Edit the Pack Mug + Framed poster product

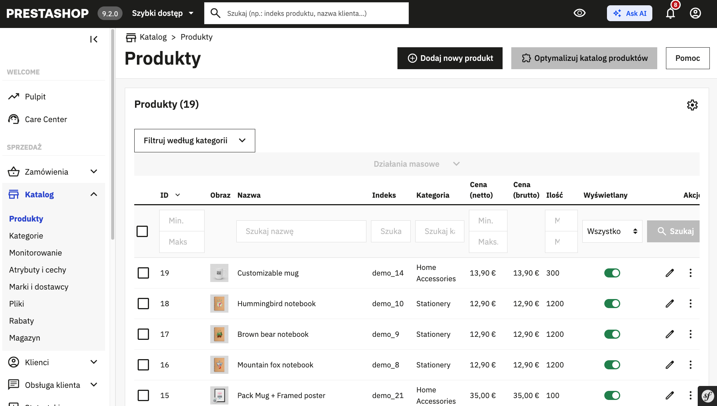670,395
